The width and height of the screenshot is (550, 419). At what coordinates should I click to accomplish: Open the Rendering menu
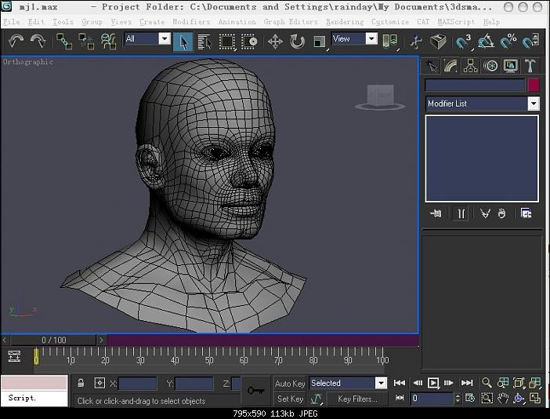(x=344, y=22)
